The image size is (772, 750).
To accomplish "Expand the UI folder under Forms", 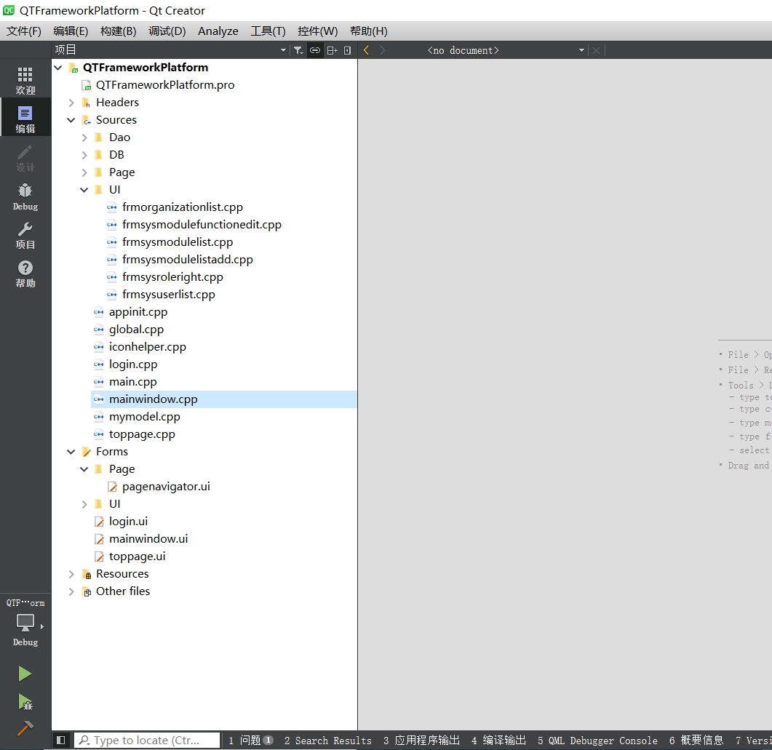I will coord(84,504).
